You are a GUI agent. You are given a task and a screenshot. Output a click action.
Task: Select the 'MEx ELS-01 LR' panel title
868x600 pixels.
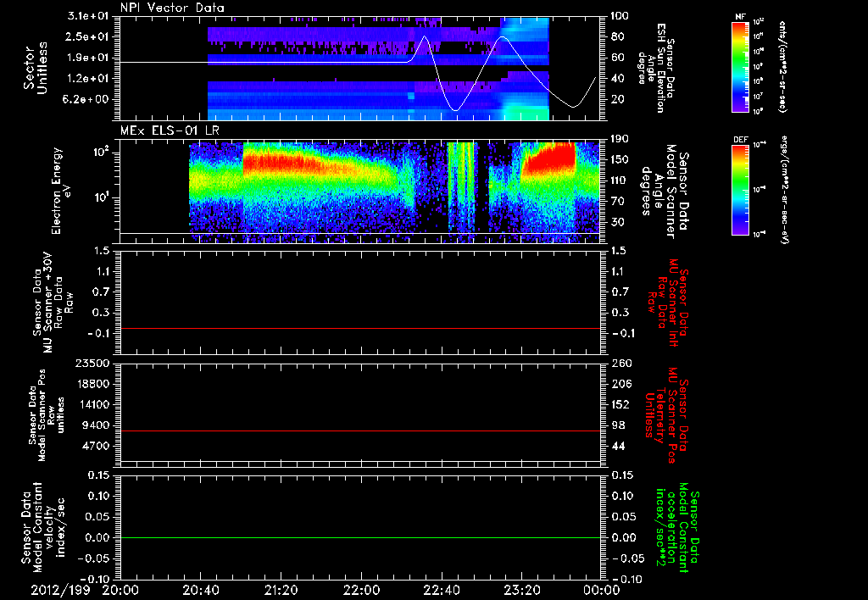(169, 131)
